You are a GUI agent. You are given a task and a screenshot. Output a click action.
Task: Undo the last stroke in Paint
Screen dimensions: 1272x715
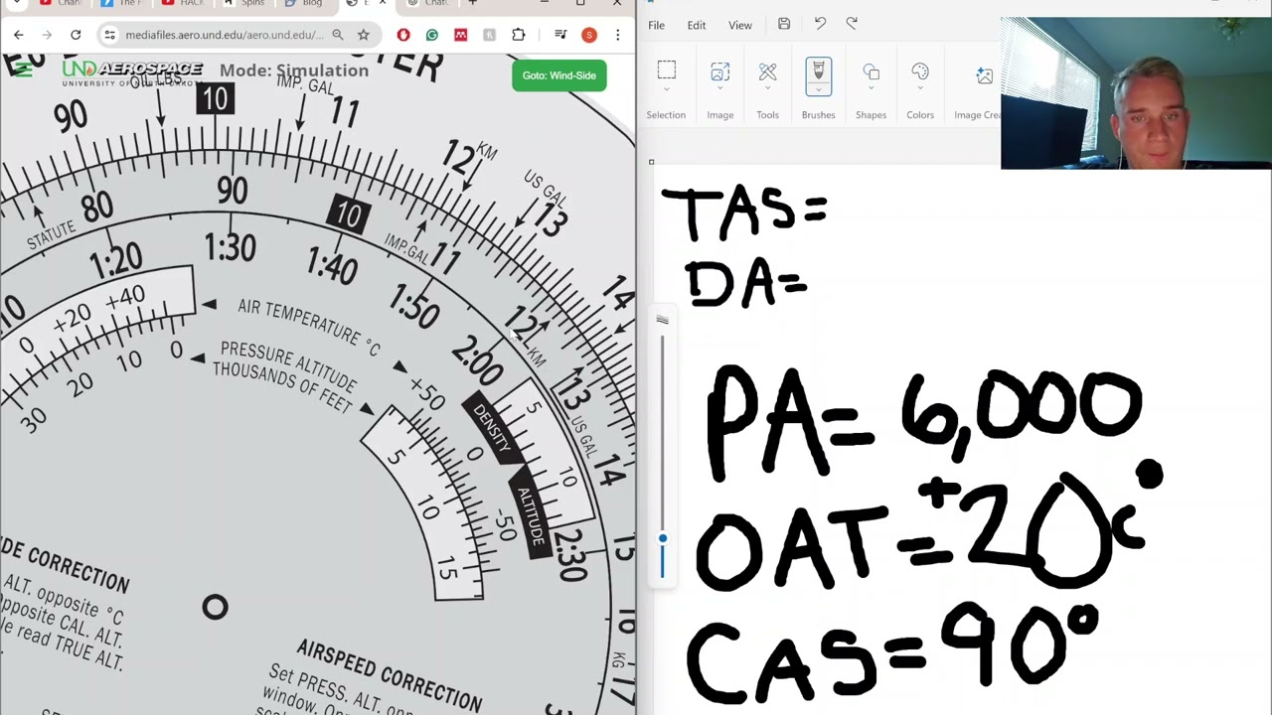(x=820, y=24)
